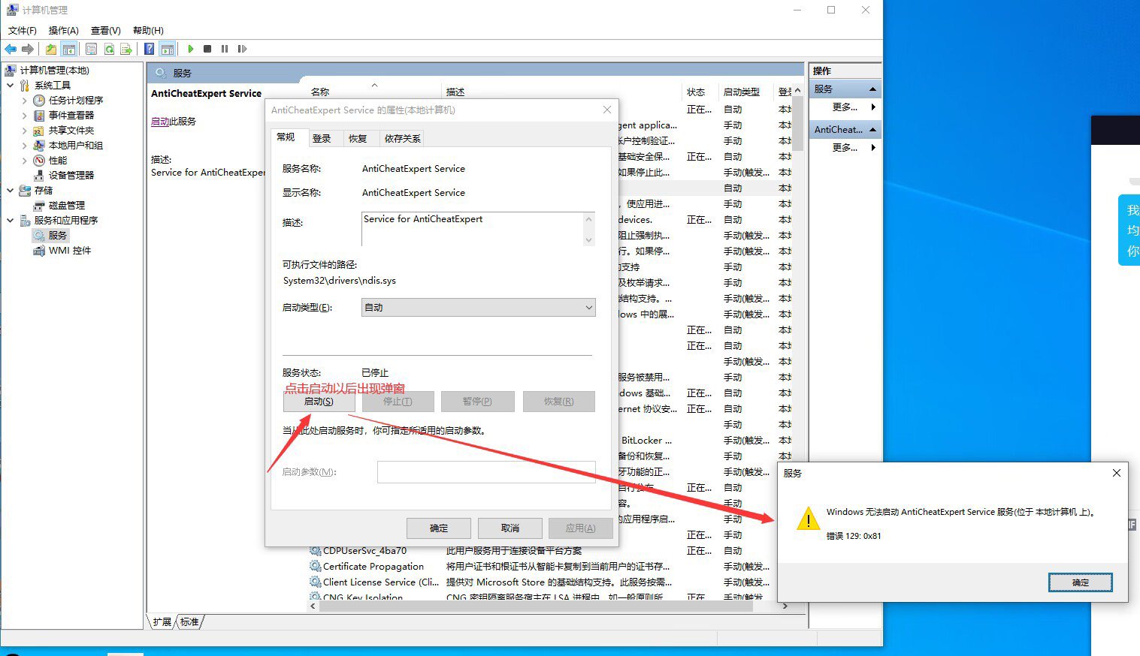Open the 操作(A) menu
The width and height of the screenshot is (1140, 656).
(63, 30)
